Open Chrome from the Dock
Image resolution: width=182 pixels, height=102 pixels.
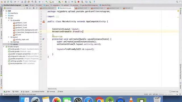tap(99, 99)
